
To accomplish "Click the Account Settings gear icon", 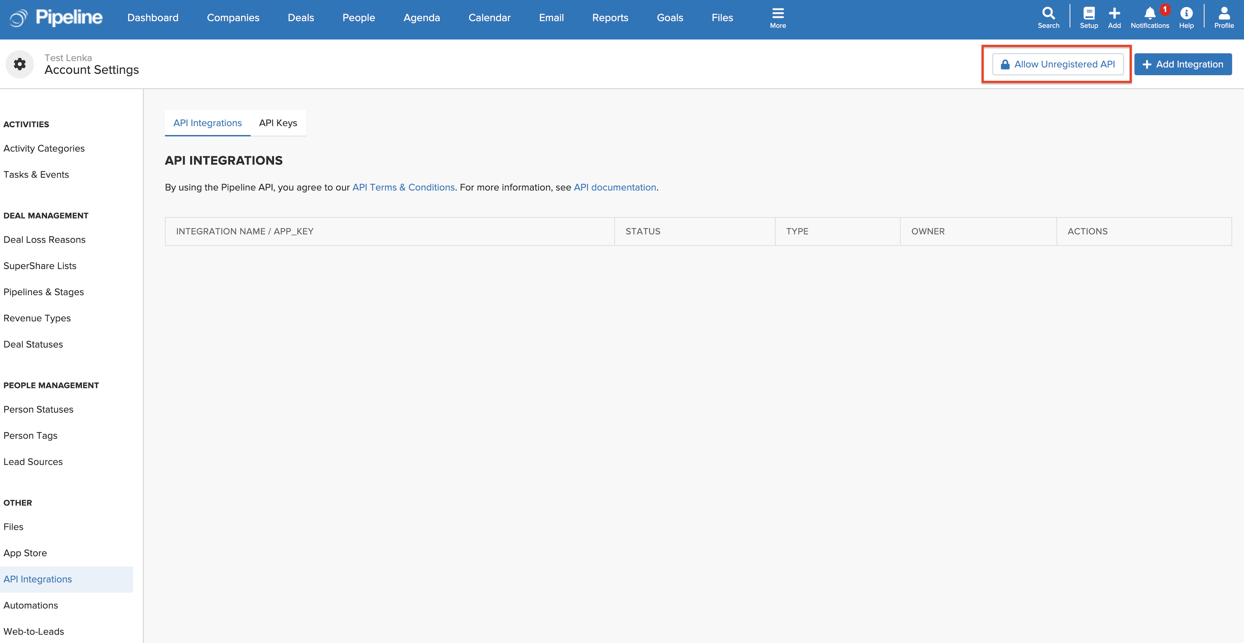I will 19,64.
